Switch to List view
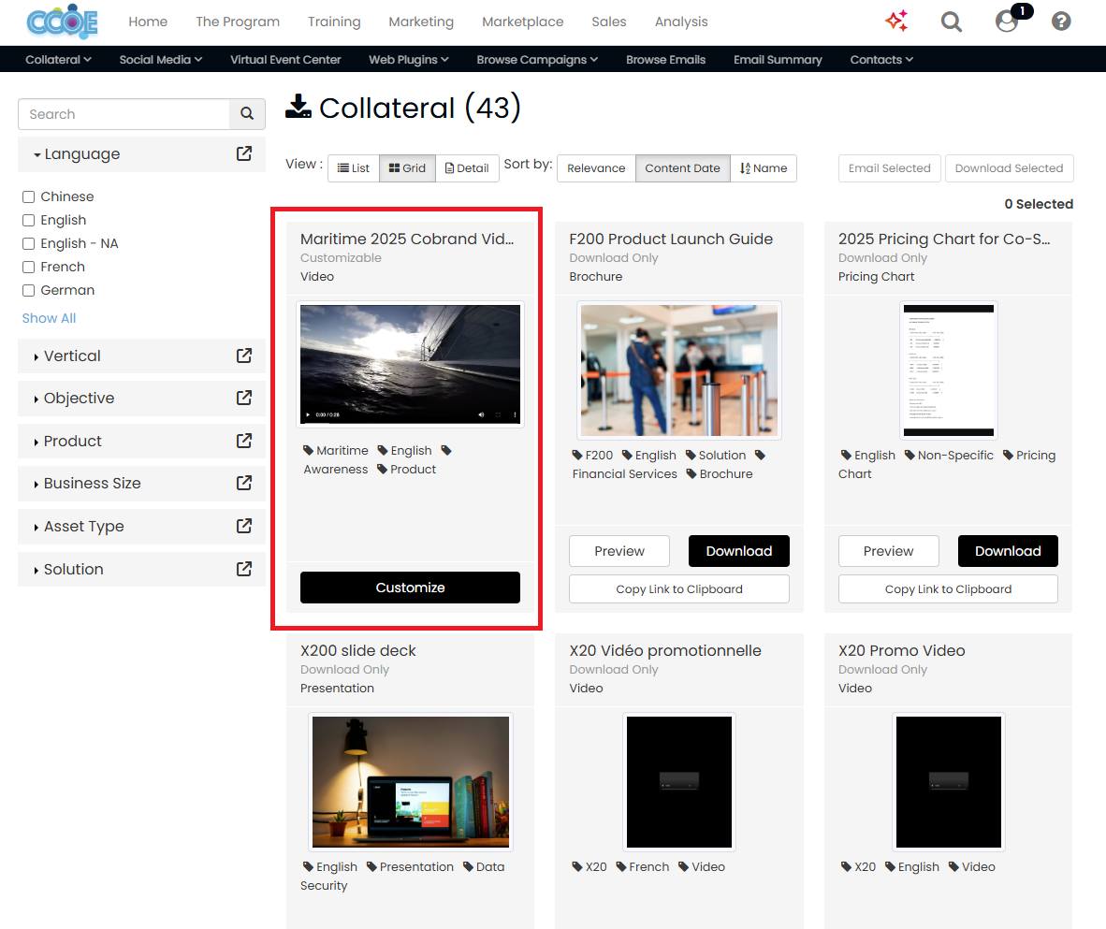 click(354, 167)
